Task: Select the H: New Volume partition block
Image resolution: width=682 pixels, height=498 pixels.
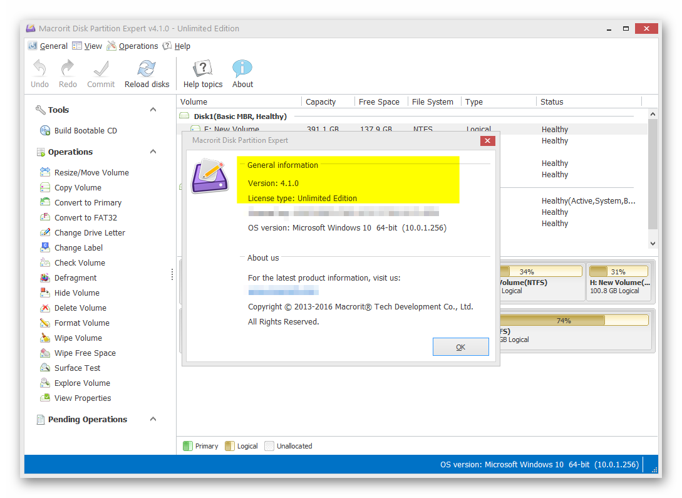Action: coord(619,281)
